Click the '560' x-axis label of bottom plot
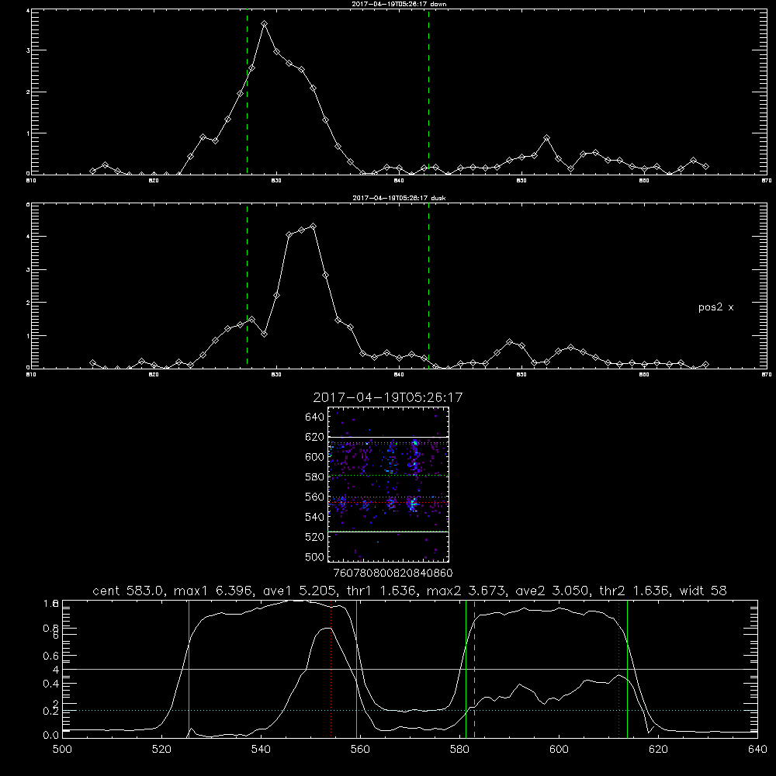The image size is (776, 776). (x=360, y=750)
